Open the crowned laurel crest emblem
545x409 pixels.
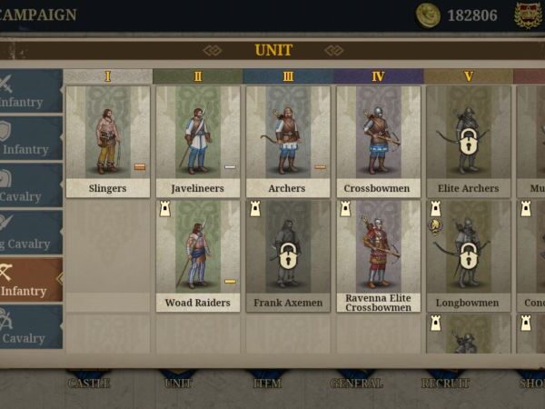click(529, 15)
